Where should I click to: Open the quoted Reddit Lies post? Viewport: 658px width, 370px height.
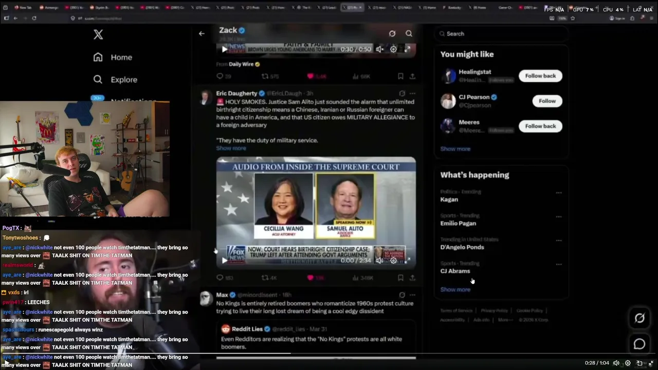[316, 339]
